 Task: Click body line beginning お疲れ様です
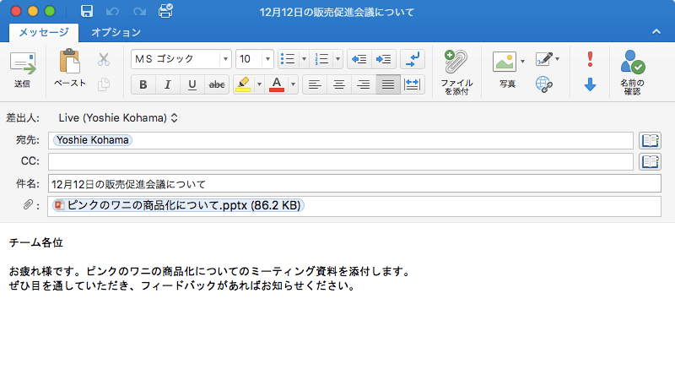209,271
